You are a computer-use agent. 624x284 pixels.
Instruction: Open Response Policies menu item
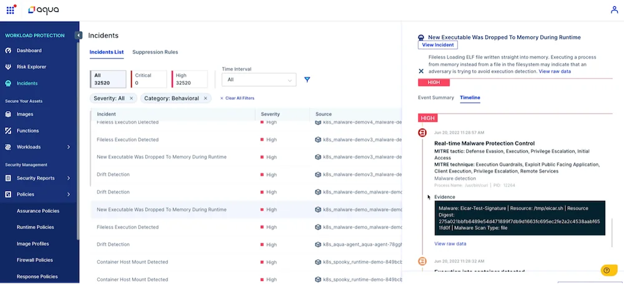tap(37, 277)
